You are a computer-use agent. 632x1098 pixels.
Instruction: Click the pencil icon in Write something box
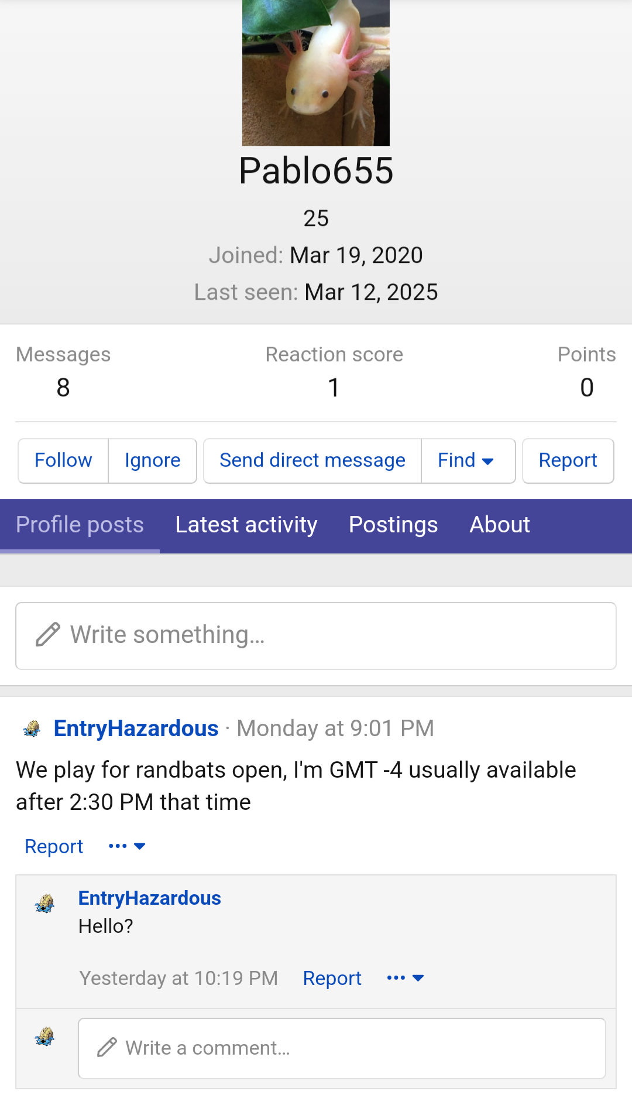click(48, 635)
